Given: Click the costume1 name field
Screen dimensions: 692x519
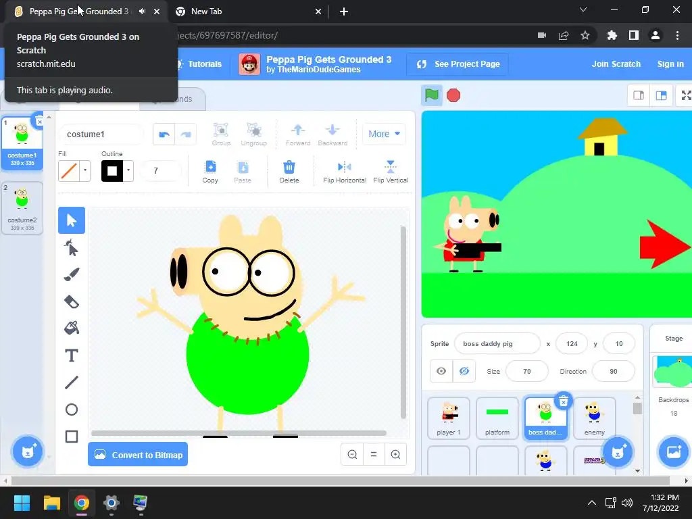Looking at the screenshot, I should 101,134.
